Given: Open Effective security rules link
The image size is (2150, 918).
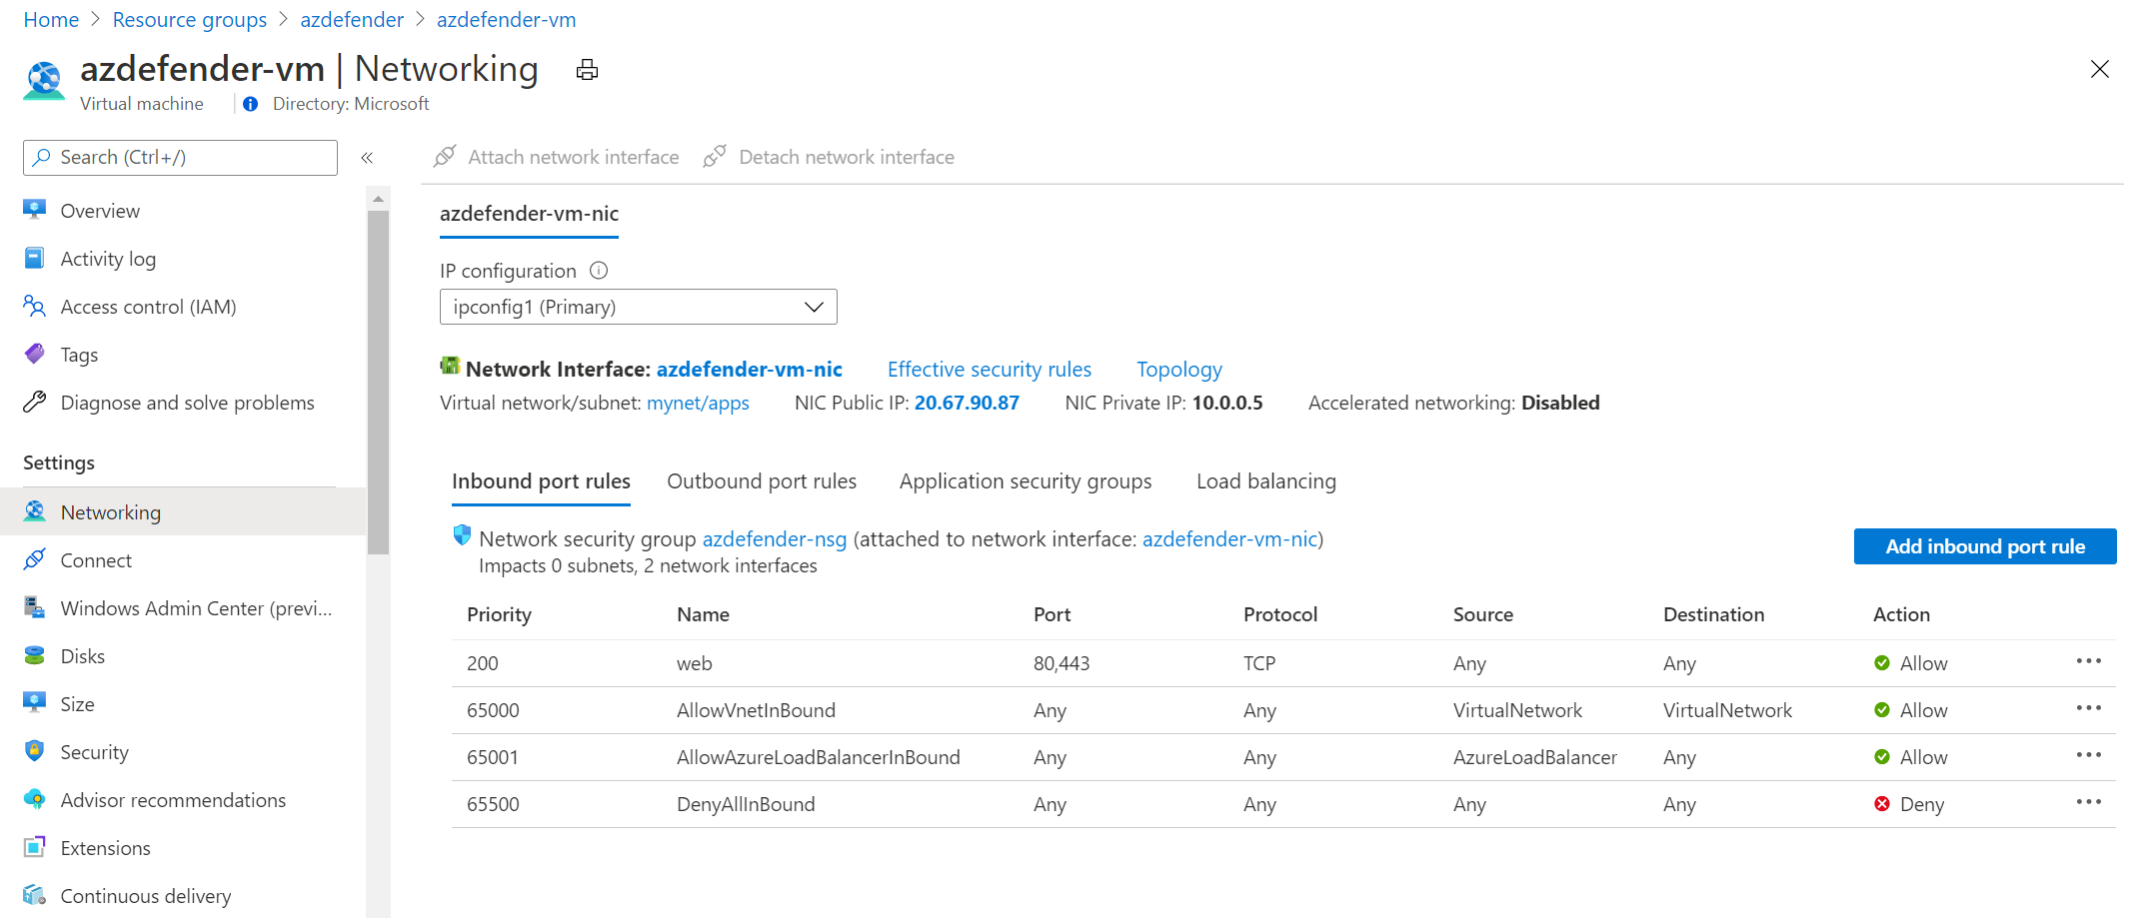Looking at the screenshot, I should (989, 370).
